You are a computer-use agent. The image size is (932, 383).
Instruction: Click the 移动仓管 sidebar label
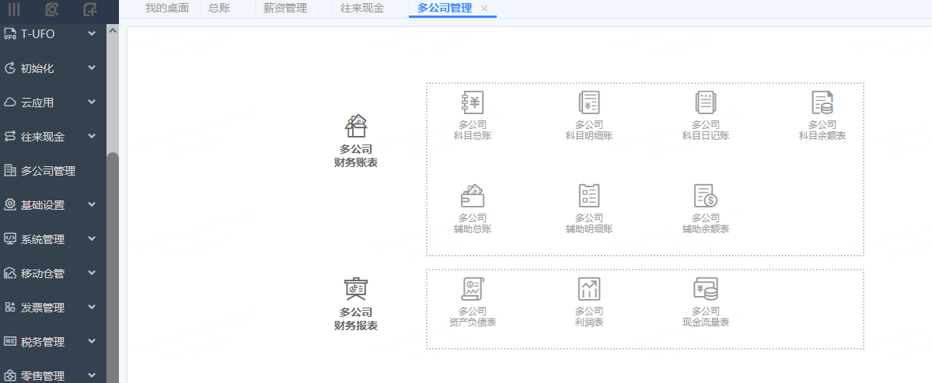43,273
